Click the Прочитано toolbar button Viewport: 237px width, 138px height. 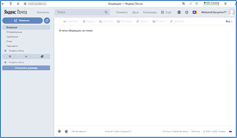(125, 21)
